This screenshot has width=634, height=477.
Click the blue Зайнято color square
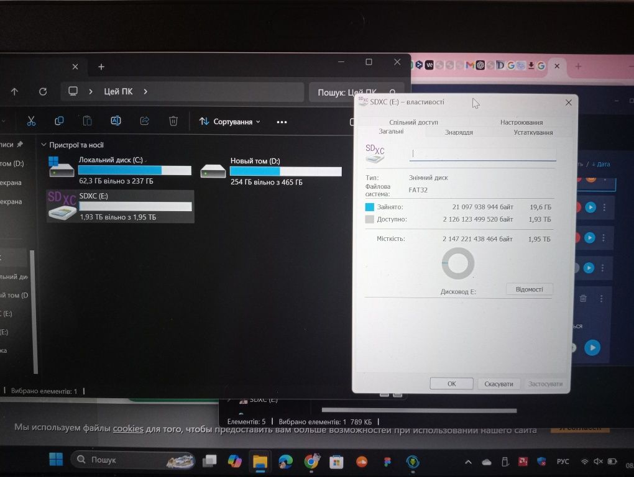370,207
